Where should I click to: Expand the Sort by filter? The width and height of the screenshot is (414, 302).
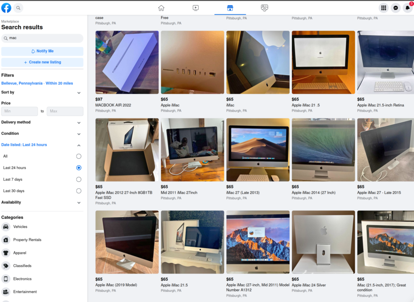click(79, 93)
